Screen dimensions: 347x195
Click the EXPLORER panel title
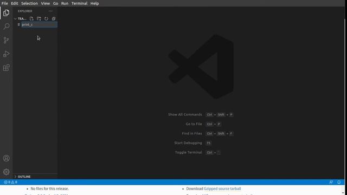coord(25,11)
